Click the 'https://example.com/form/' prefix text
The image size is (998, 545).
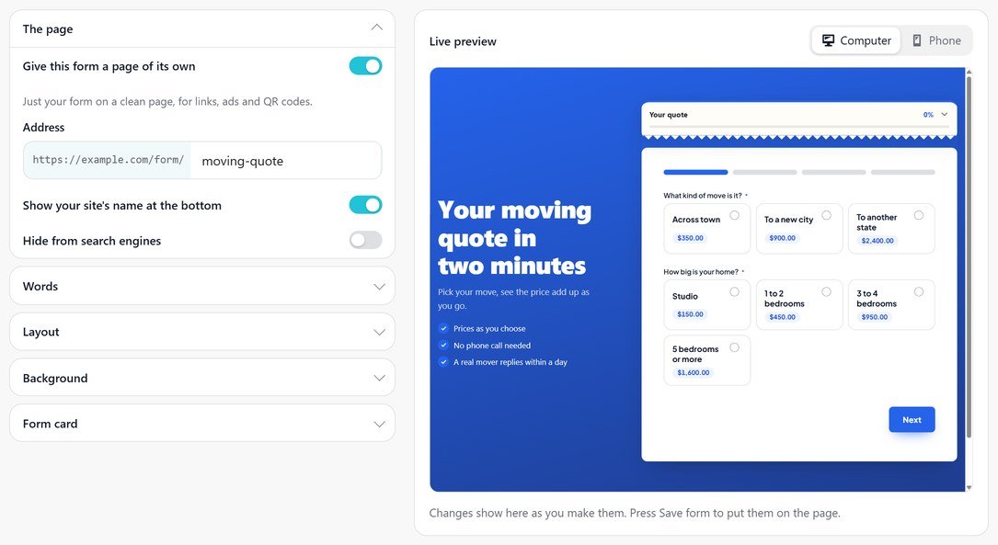coord(109,160)
